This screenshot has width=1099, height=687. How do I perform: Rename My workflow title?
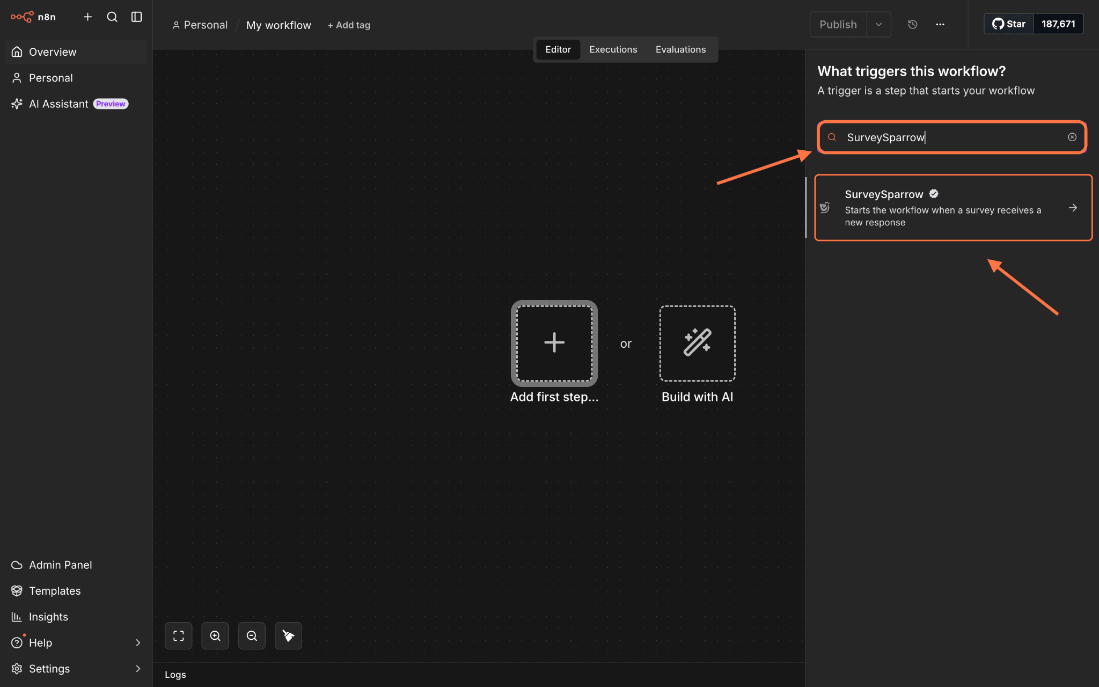pos(279,25)
